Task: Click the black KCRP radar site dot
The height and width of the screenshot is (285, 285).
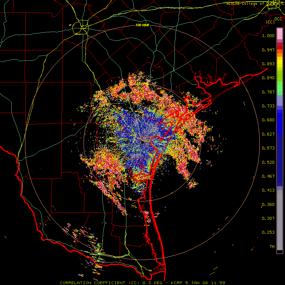Action: [x=142, y=142]
